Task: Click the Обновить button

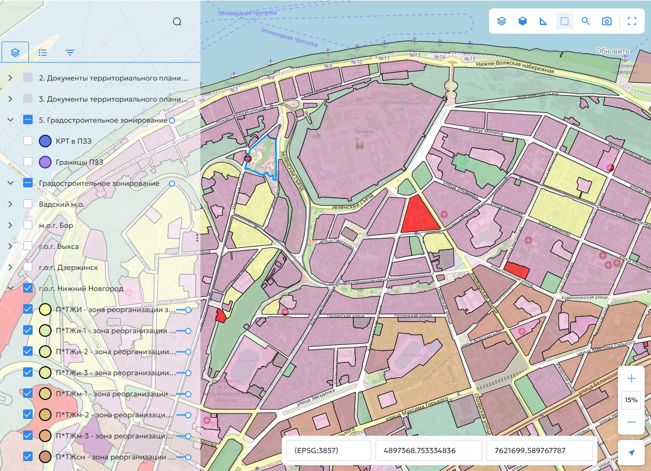Action: tap(612, 51)
